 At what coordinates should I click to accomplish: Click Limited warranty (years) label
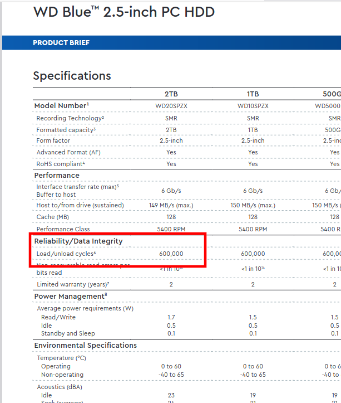[x=73, y=284]
